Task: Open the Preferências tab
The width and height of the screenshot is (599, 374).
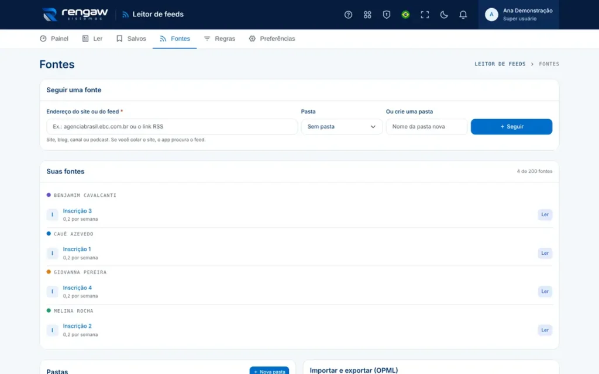Action: (x=272, y=39)
